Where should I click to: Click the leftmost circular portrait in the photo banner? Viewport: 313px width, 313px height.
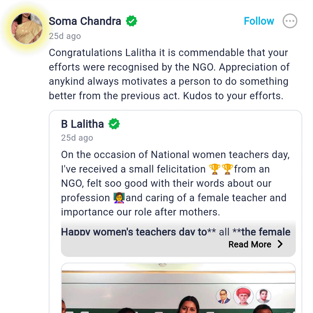click(224, 296)
